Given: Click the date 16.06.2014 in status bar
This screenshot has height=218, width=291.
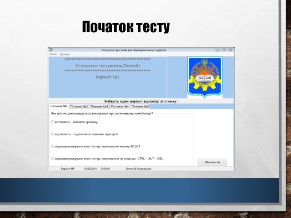Looking at the screenshot, I should (x=91, y=169).
